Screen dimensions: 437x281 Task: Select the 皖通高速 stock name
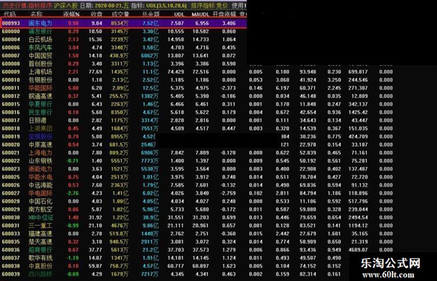[40, 96]
